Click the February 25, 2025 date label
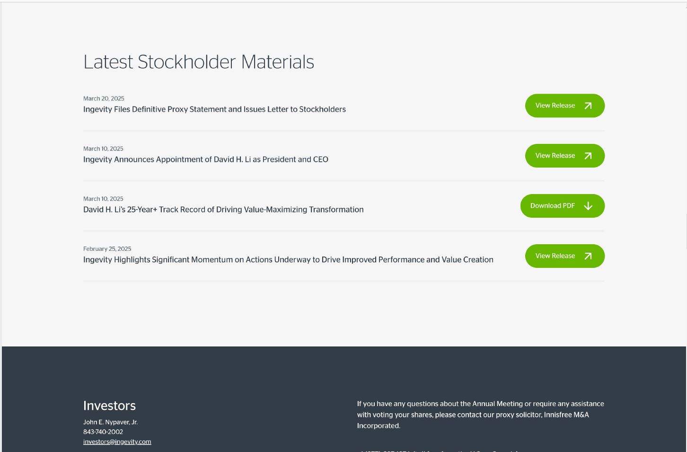The height and width of the screenshot is (452, 687). coord(107,249)
